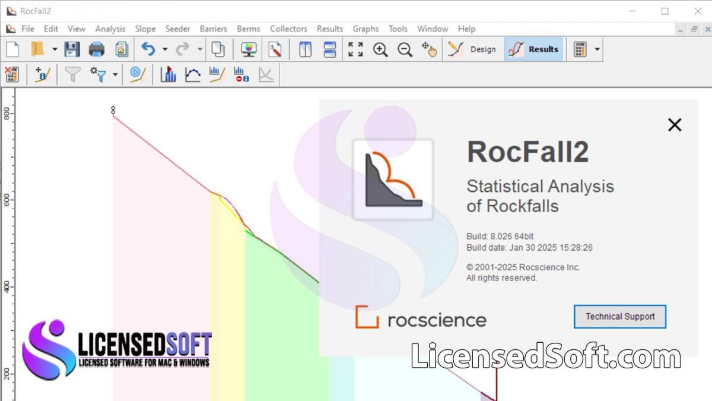712x401 pixels.
Task: Open the redo history dropdown arrow
Action: coord(200,49)
